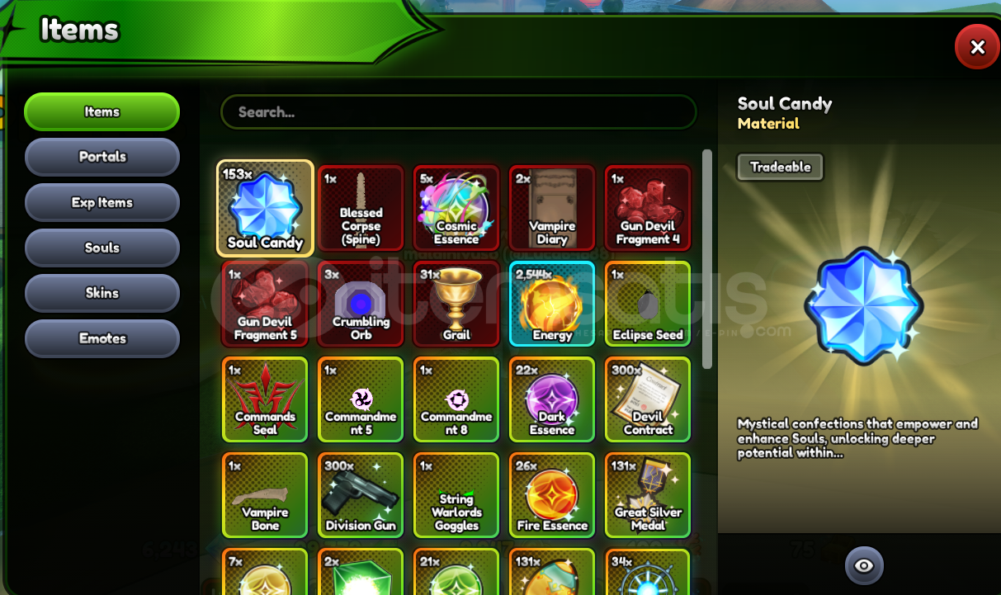
Task: Click the item list scrollbar
Action: point(707,258)
